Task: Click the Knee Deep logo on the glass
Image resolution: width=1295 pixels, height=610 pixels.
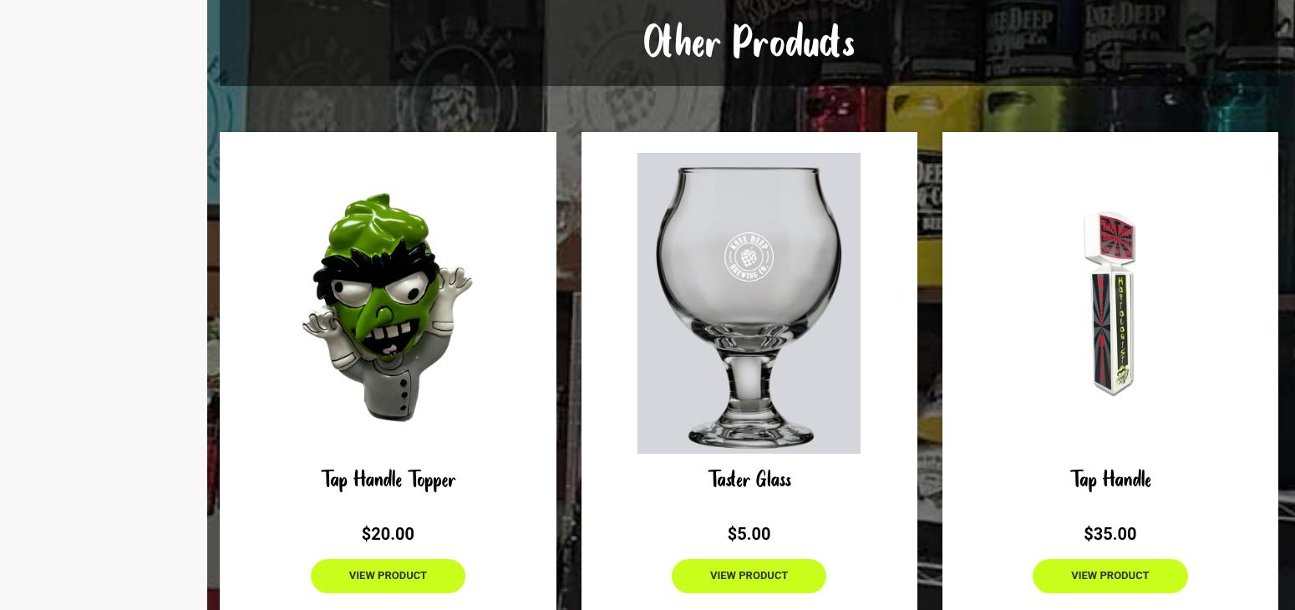Action: [x=749, y=257]
